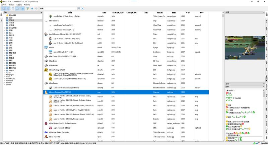Expand the CPU tree node
The width and height of the screenshot is (268, 145).
click(4, 46)
